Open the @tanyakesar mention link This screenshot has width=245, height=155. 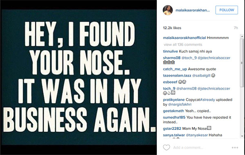197,135
